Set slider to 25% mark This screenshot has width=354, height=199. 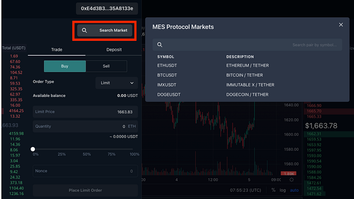point(62,154)
